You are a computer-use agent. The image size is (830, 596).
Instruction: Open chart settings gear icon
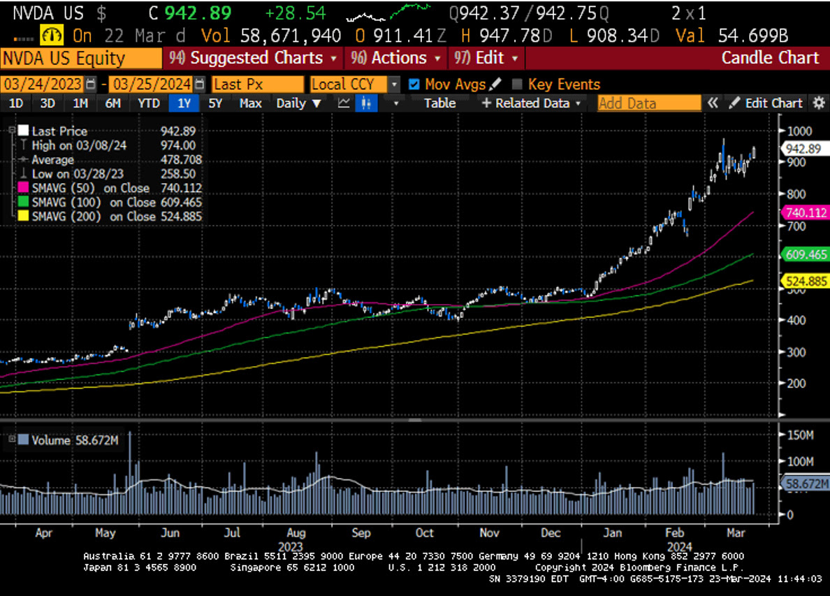click(x=819, y=103)
